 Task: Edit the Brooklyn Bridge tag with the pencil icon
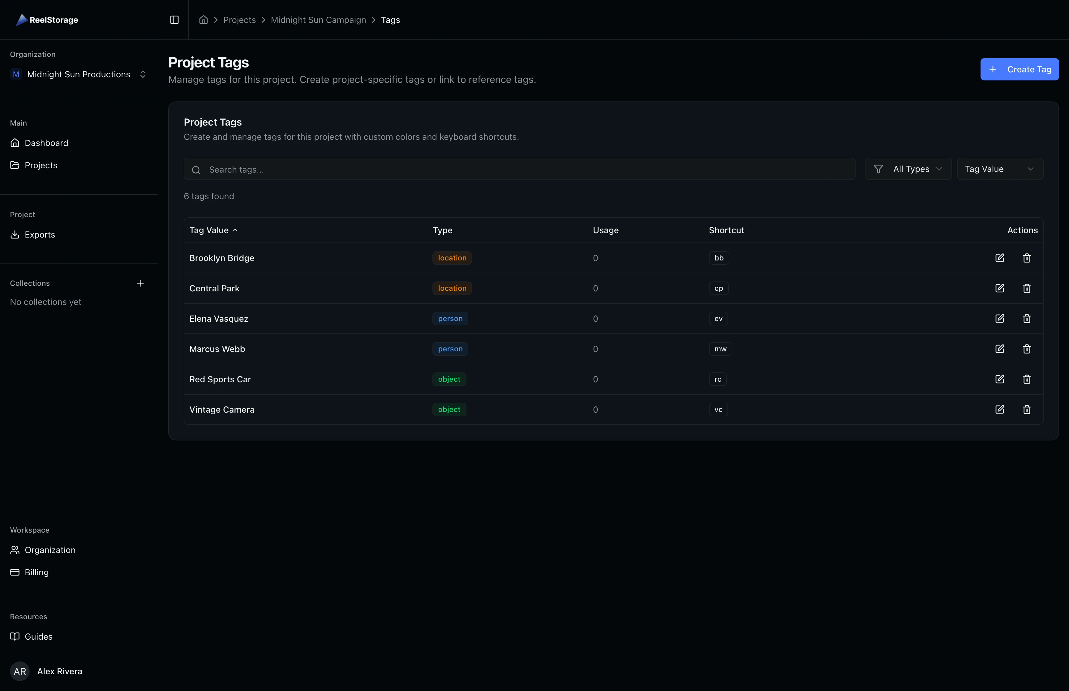pos(1000,258)
